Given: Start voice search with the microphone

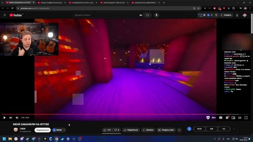Looking at the screenshot, I should pos(157,15).
